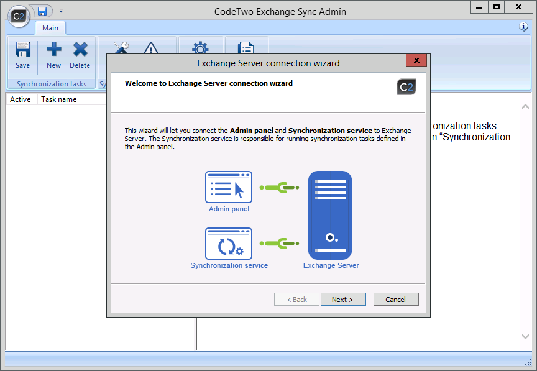Switch to the Main ribbon tab
The width and height of the screenshot is (537, 371).
pos(50,28)
